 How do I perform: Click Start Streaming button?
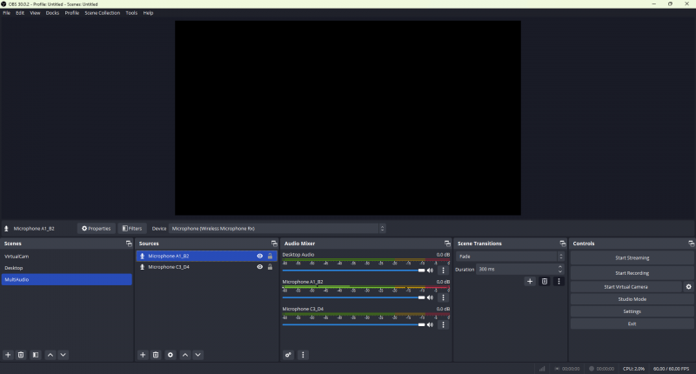(632, 257)
